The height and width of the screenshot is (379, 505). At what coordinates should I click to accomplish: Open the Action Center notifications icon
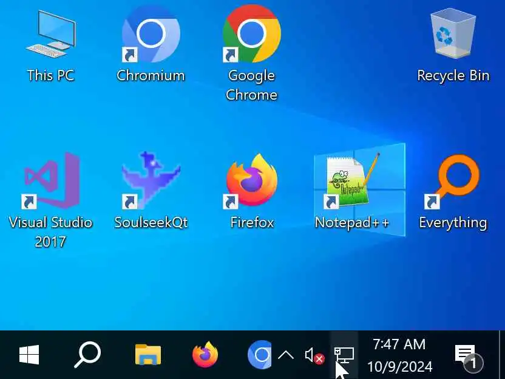coord(469,357)
